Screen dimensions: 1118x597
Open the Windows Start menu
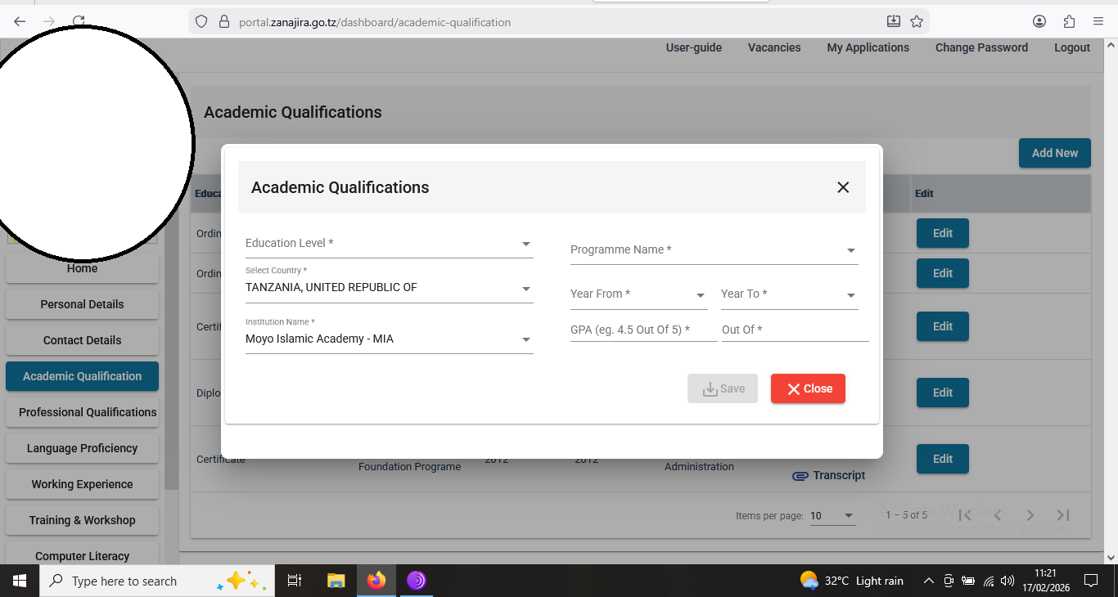[20, 581]
